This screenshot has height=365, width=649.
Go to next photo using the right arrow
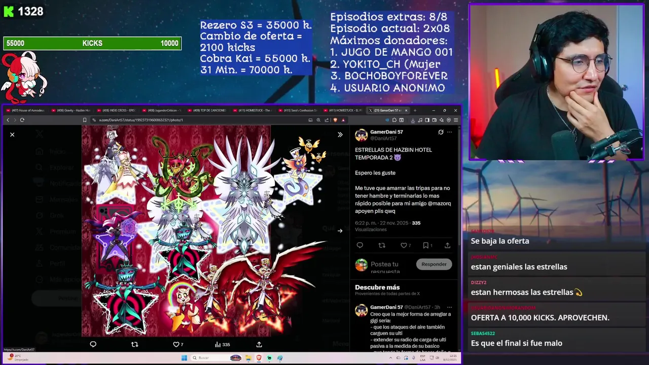coord(340,231)
